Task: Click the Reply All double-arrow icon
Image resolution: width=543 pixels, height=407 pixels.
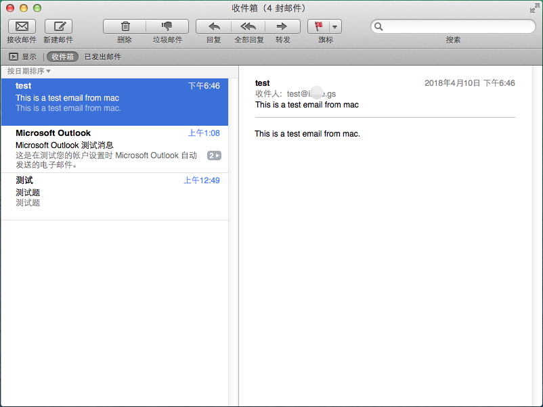Action: pyautogui.click(x=248, y=26)
